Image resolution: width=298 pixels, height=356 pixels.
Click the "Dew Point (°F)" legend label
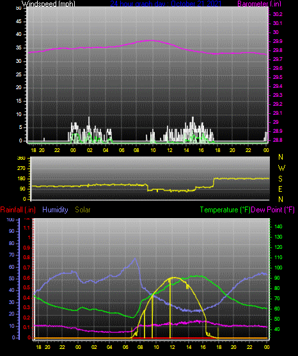click(273, 210)
